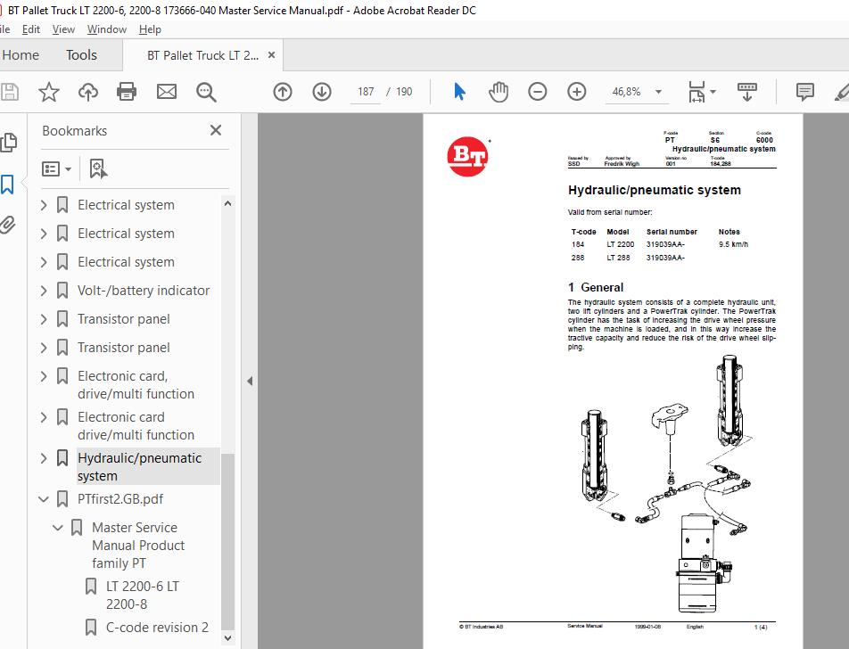
Task: Activate the hand pan tool
Action: coord(499,92)
